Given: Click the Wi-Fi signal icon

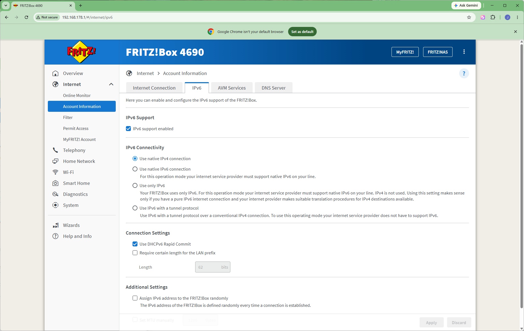Looking at the screenshot, I should tap(56, 172).
